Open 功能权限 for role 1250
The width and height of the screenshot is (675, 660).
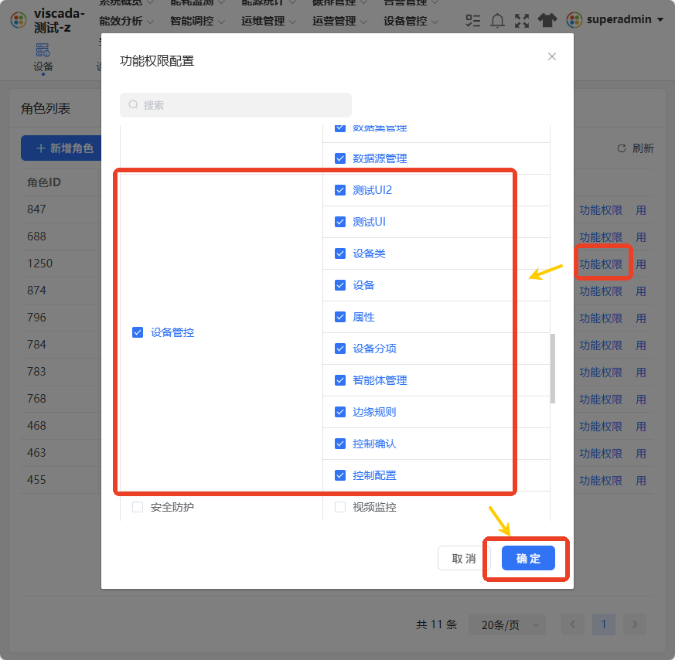601,264
